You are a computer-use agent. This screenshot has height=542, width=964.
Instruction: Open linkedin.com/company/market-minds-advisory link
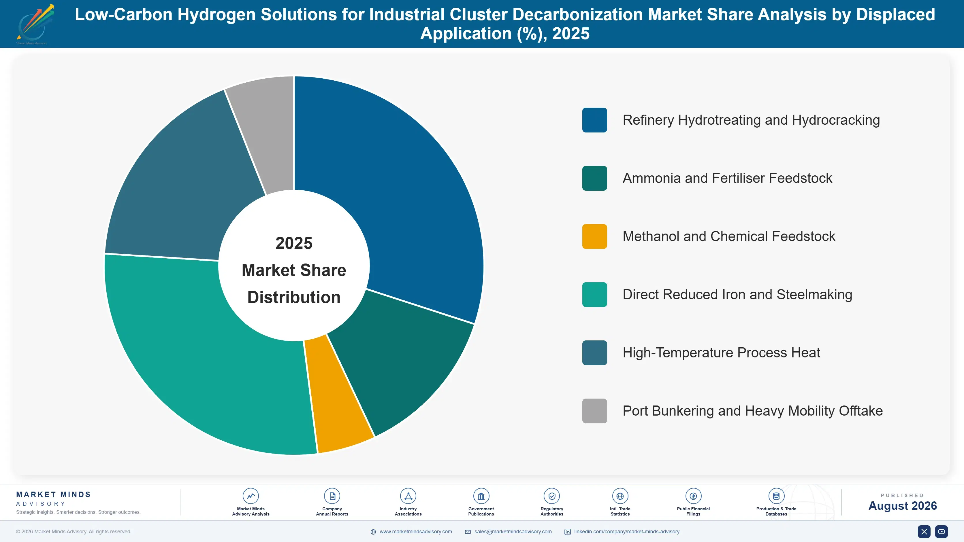(x=627, y=532)
